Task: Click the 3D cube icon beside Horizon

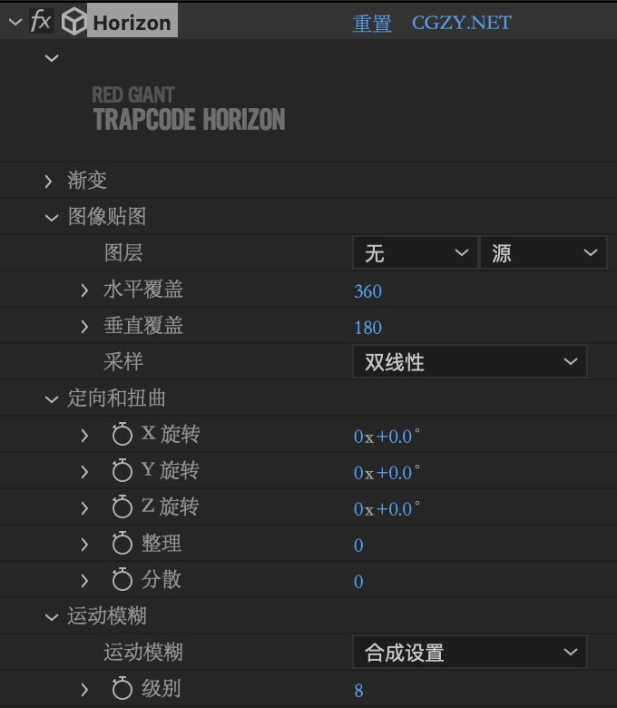Action: (74, 23)
